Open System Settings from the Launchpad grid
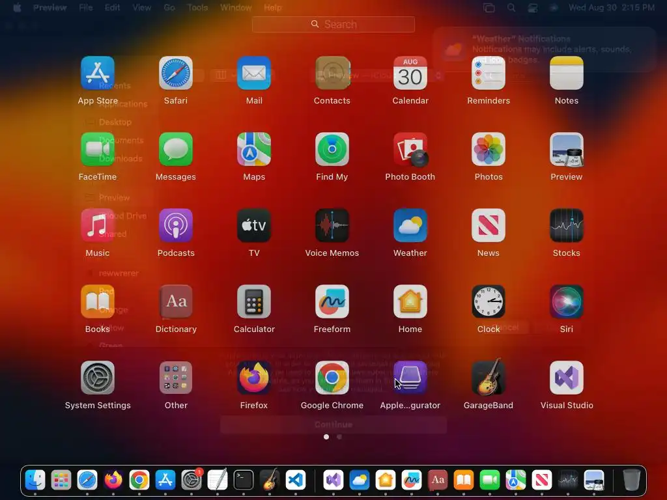This screenshot has width=667, height=500. 98,378
